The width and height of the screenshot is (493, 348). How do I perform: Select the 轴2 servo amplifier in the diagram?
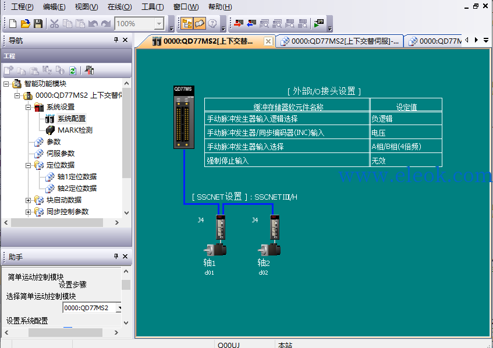[x=275, y=227]
